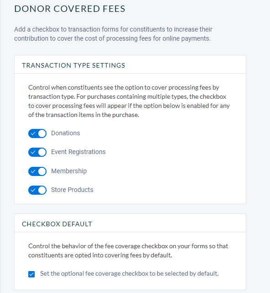Select the Membership label text

point(69,171)
